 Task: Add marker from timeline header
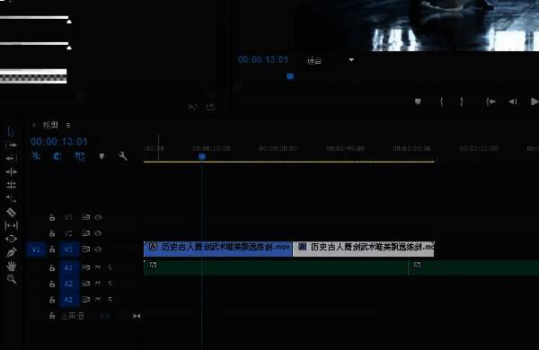[102, 156]
